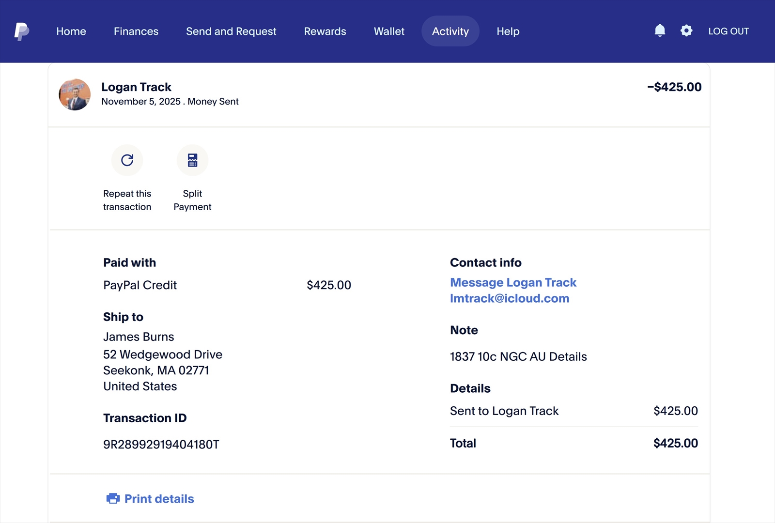Click the transaction ID 9R28992919404180T
Viewport: 775px width, 523px height.
pyautogui.click(x=161, y=445)
